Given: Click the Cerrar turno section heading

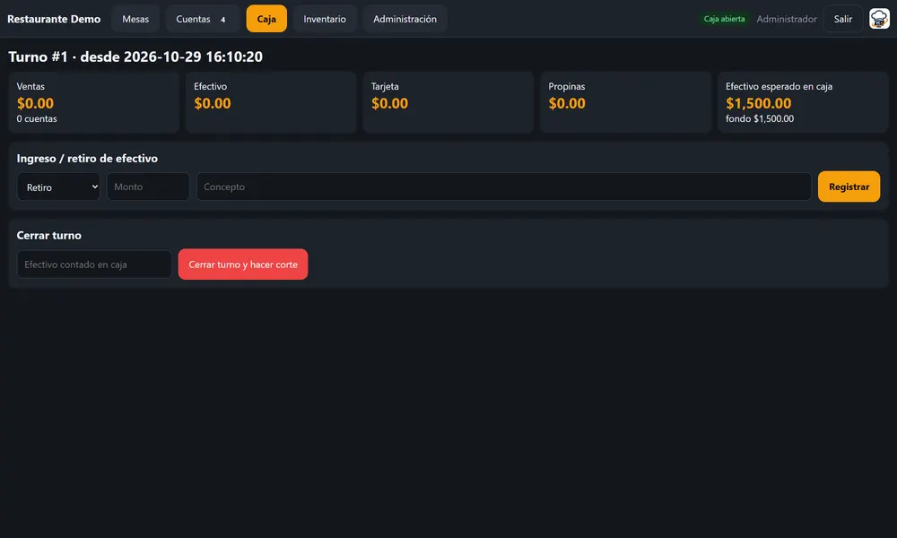Looking at the screenshot, I should tap(49, 236).
